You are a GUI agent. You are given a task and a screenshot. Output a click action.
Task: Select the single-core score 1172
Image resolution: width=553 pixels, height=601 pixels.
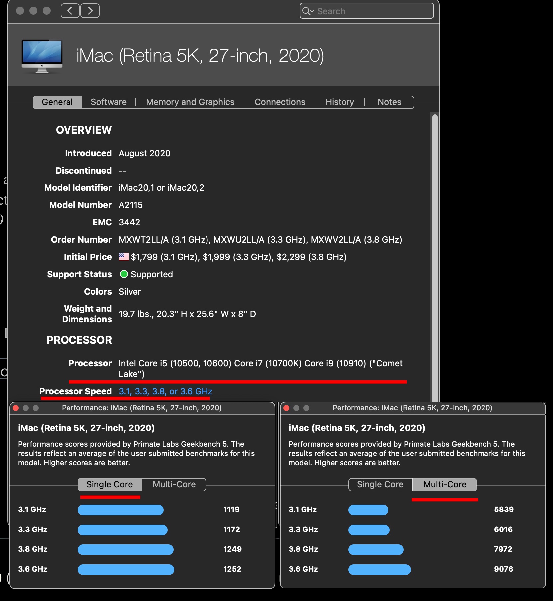(x=231, y=529)
